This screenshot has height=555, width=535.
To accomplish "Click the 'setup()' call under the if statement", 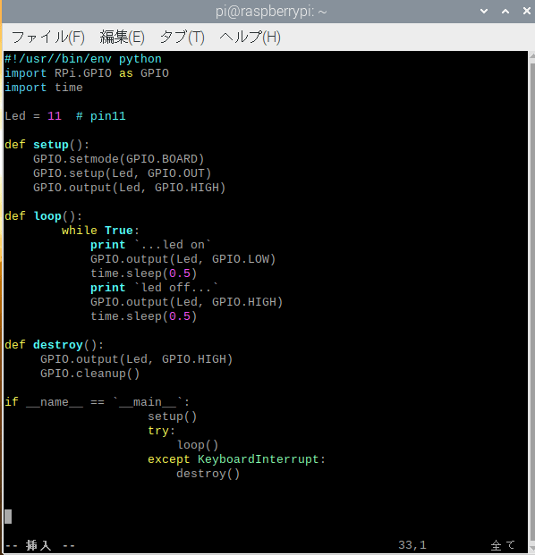I will (x=172, y=416).
